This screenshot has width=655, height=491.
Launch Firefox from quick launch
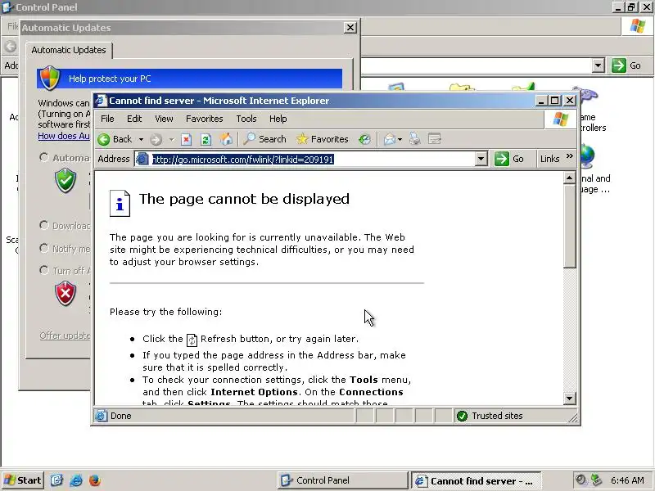point(95,480)
